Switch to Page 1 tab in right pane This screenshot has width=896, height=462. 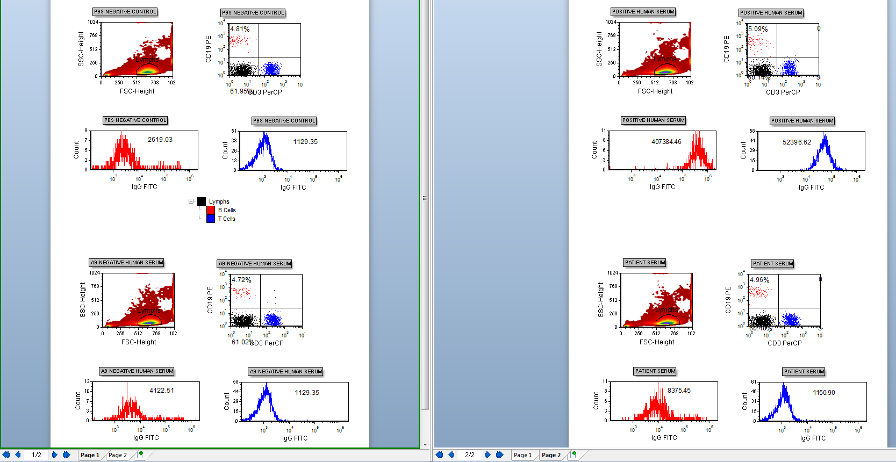pyautogui.click(x=522, y=455)
